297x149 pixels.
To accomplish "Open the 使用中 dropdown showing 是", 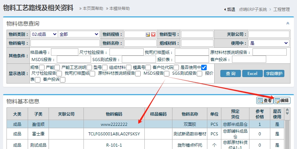I will [269, 43].
